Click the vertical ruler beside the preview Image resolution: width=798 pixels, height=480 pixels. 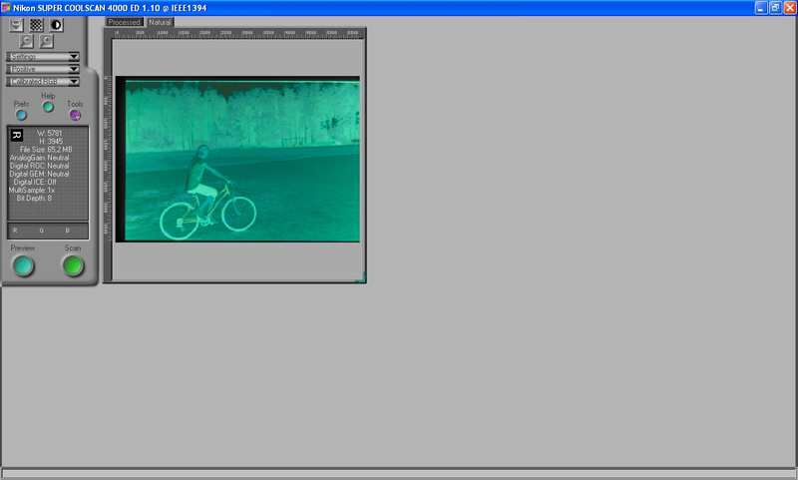tap(108, 159)
